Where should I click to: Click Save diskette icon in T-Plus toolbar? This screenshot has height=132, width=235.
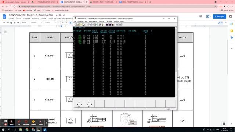(84, 25)
